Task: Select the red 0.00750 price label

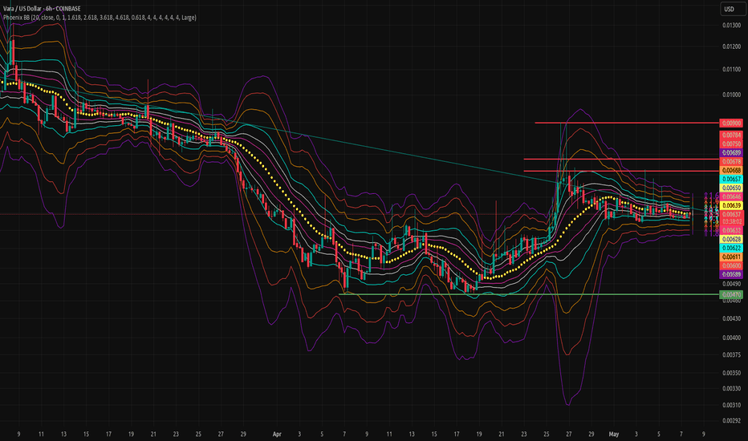Action: pyautogui.click(x=731, y=144)
